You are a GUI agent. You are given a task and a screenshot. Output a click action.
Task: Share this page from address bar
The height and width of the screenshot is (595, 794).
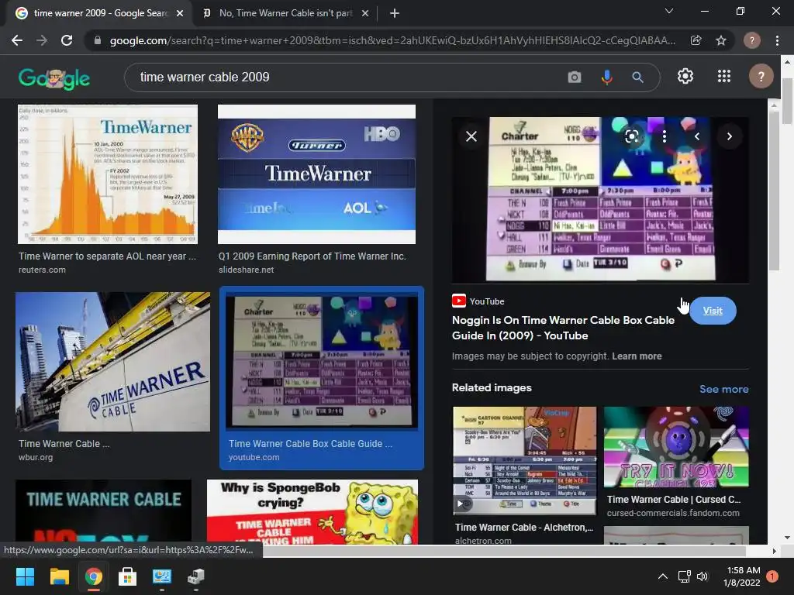coord(696,40)
